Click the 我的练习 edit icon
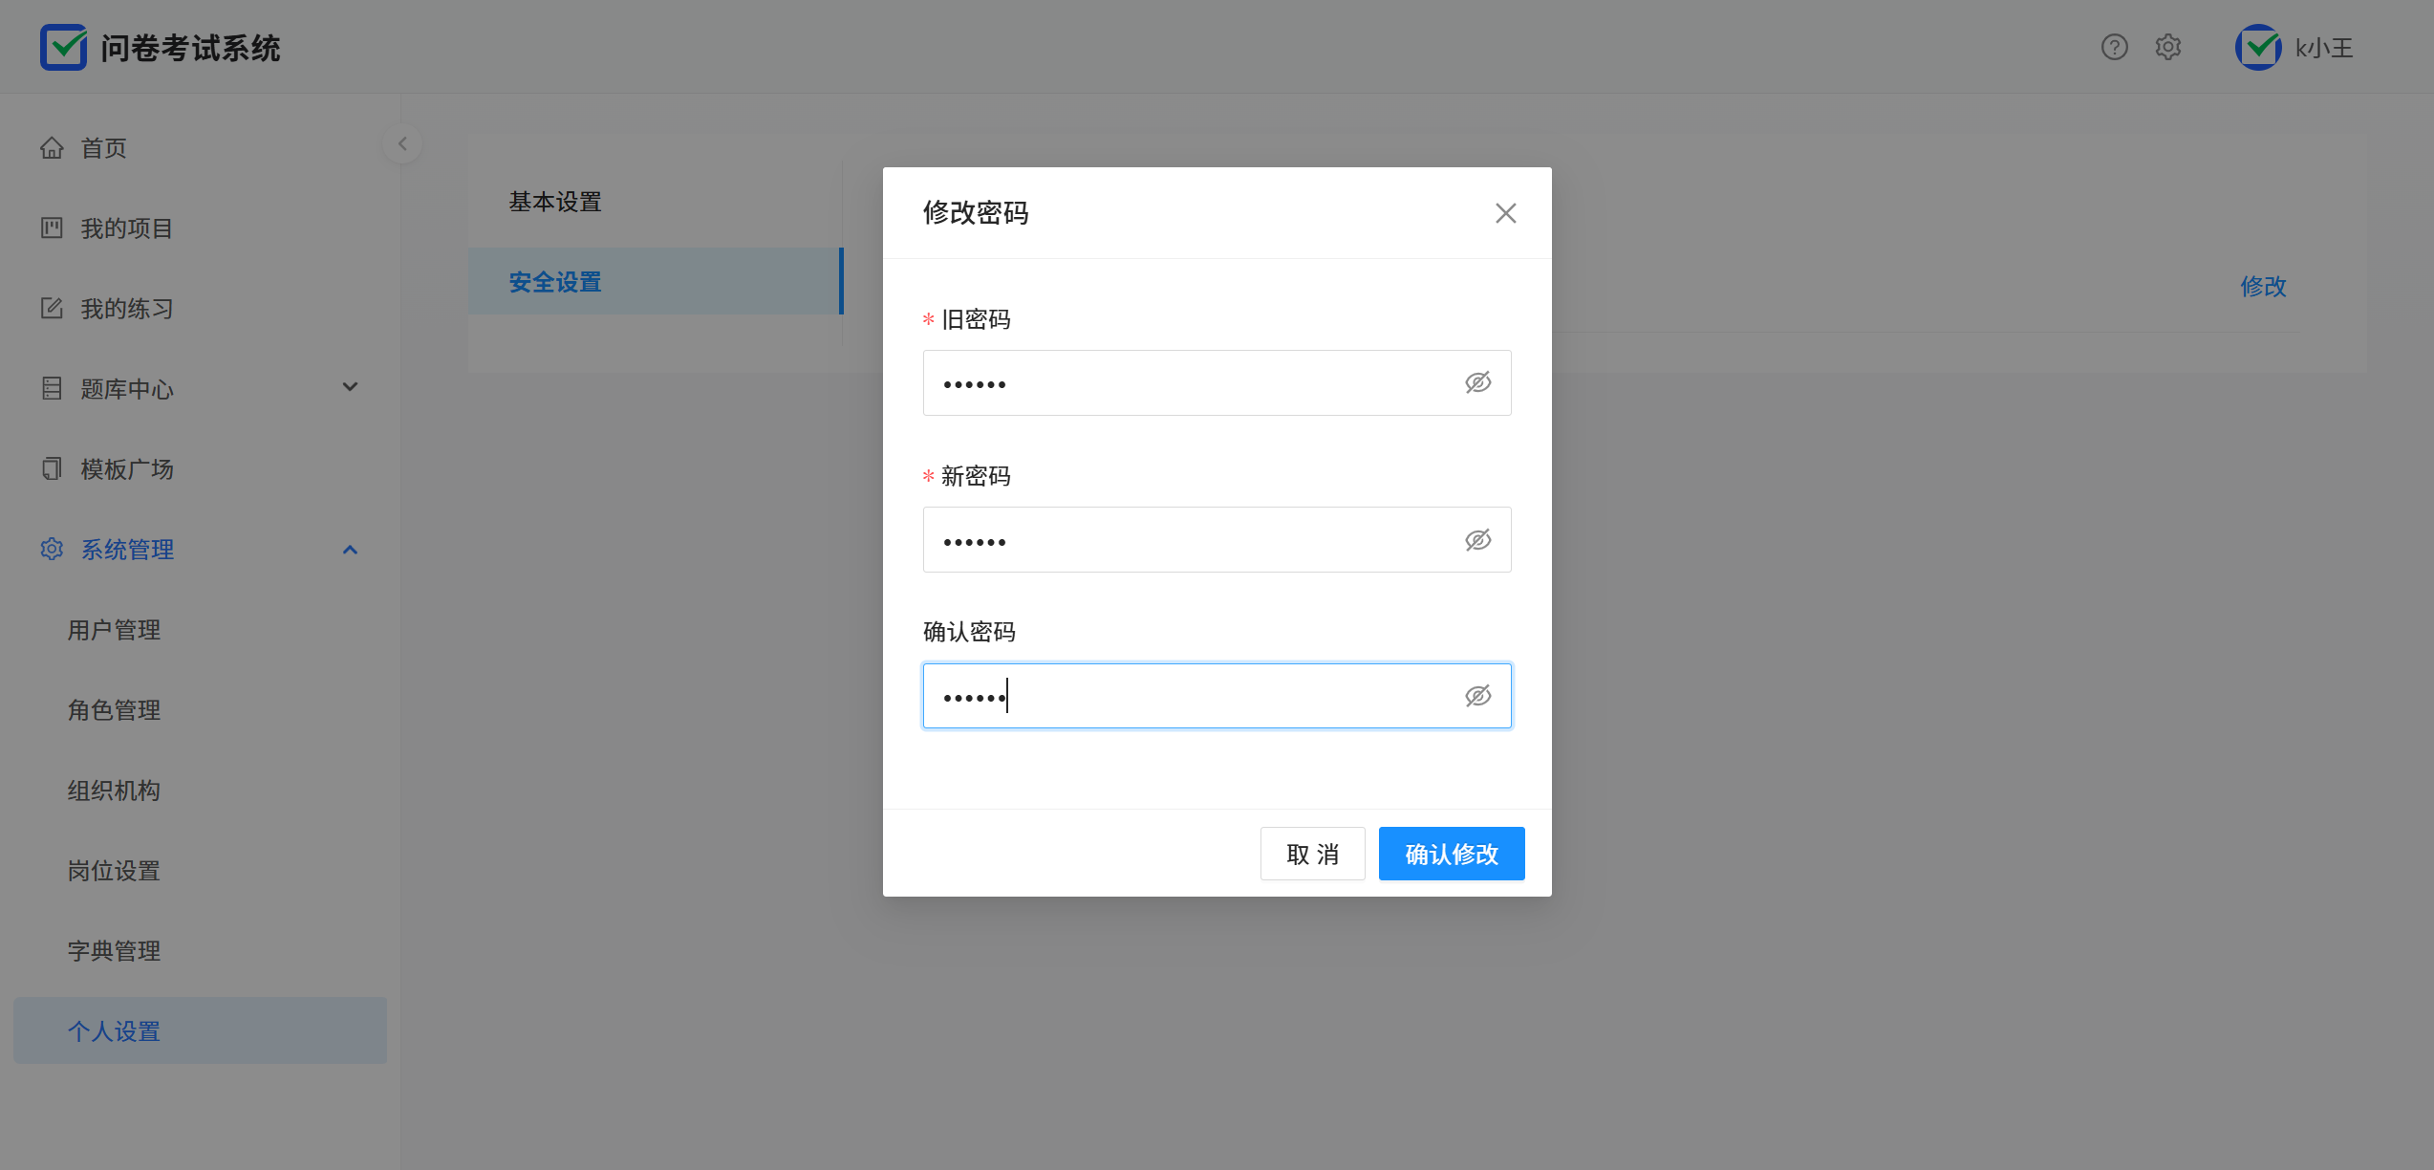 coord(52,309)
